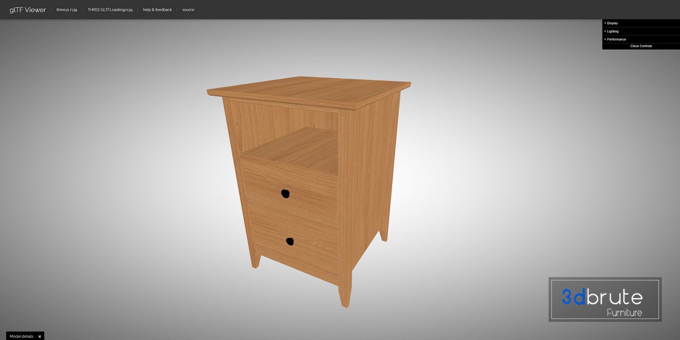Dismiss Model details with the X icon
680x340 pixels.
tap(40, 336)
